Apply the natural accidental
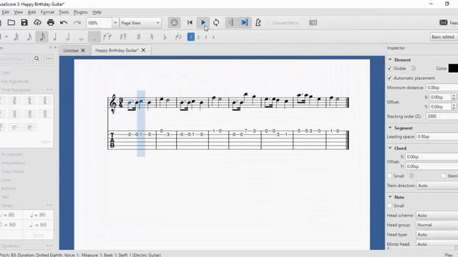 (152, 36)
